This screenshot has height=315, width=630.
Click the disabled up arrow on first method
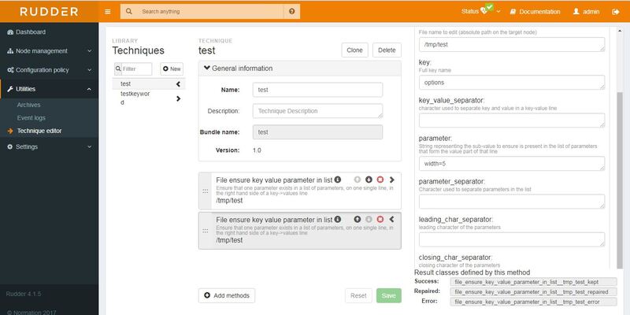point(358,180)
